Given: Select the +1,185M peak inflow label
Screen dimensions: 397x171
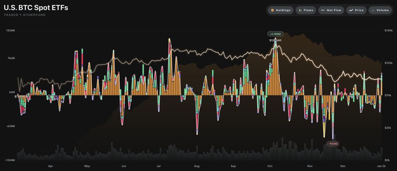Looking at the screenshot, I should coord(275,34).
